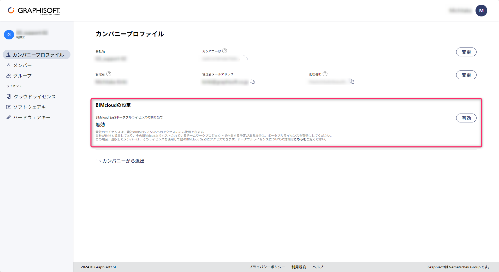
Task: Click the cloud license icon
Action: (9, 96)
